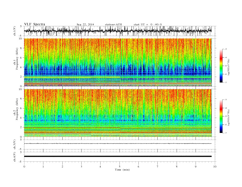Click the ch.3 flat voltage trace
Image resolution: width=242 pixels, height=187 pixels.
118,144
